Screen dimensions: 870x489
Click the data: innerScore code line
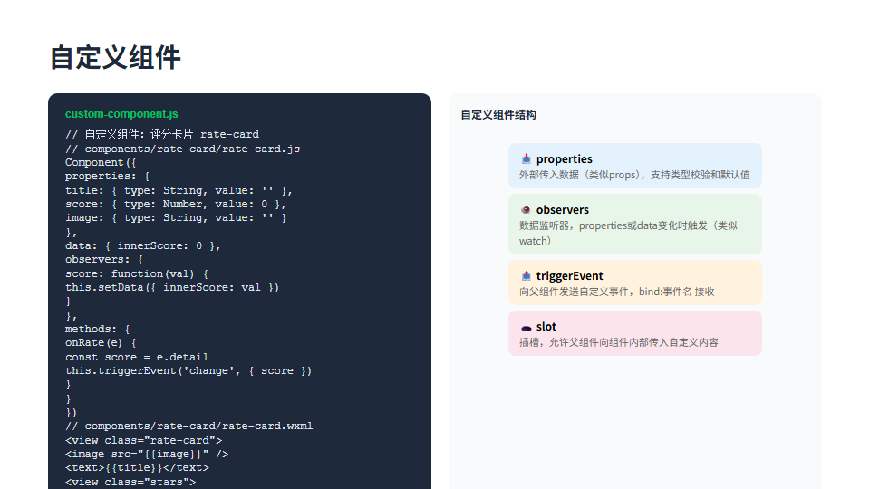click(x=142, y=245)
